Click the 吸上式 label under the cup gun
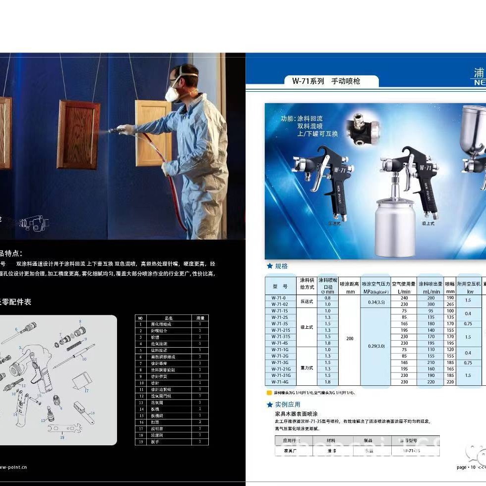This screenshot has width=486, height=486. tap(428, 223)
